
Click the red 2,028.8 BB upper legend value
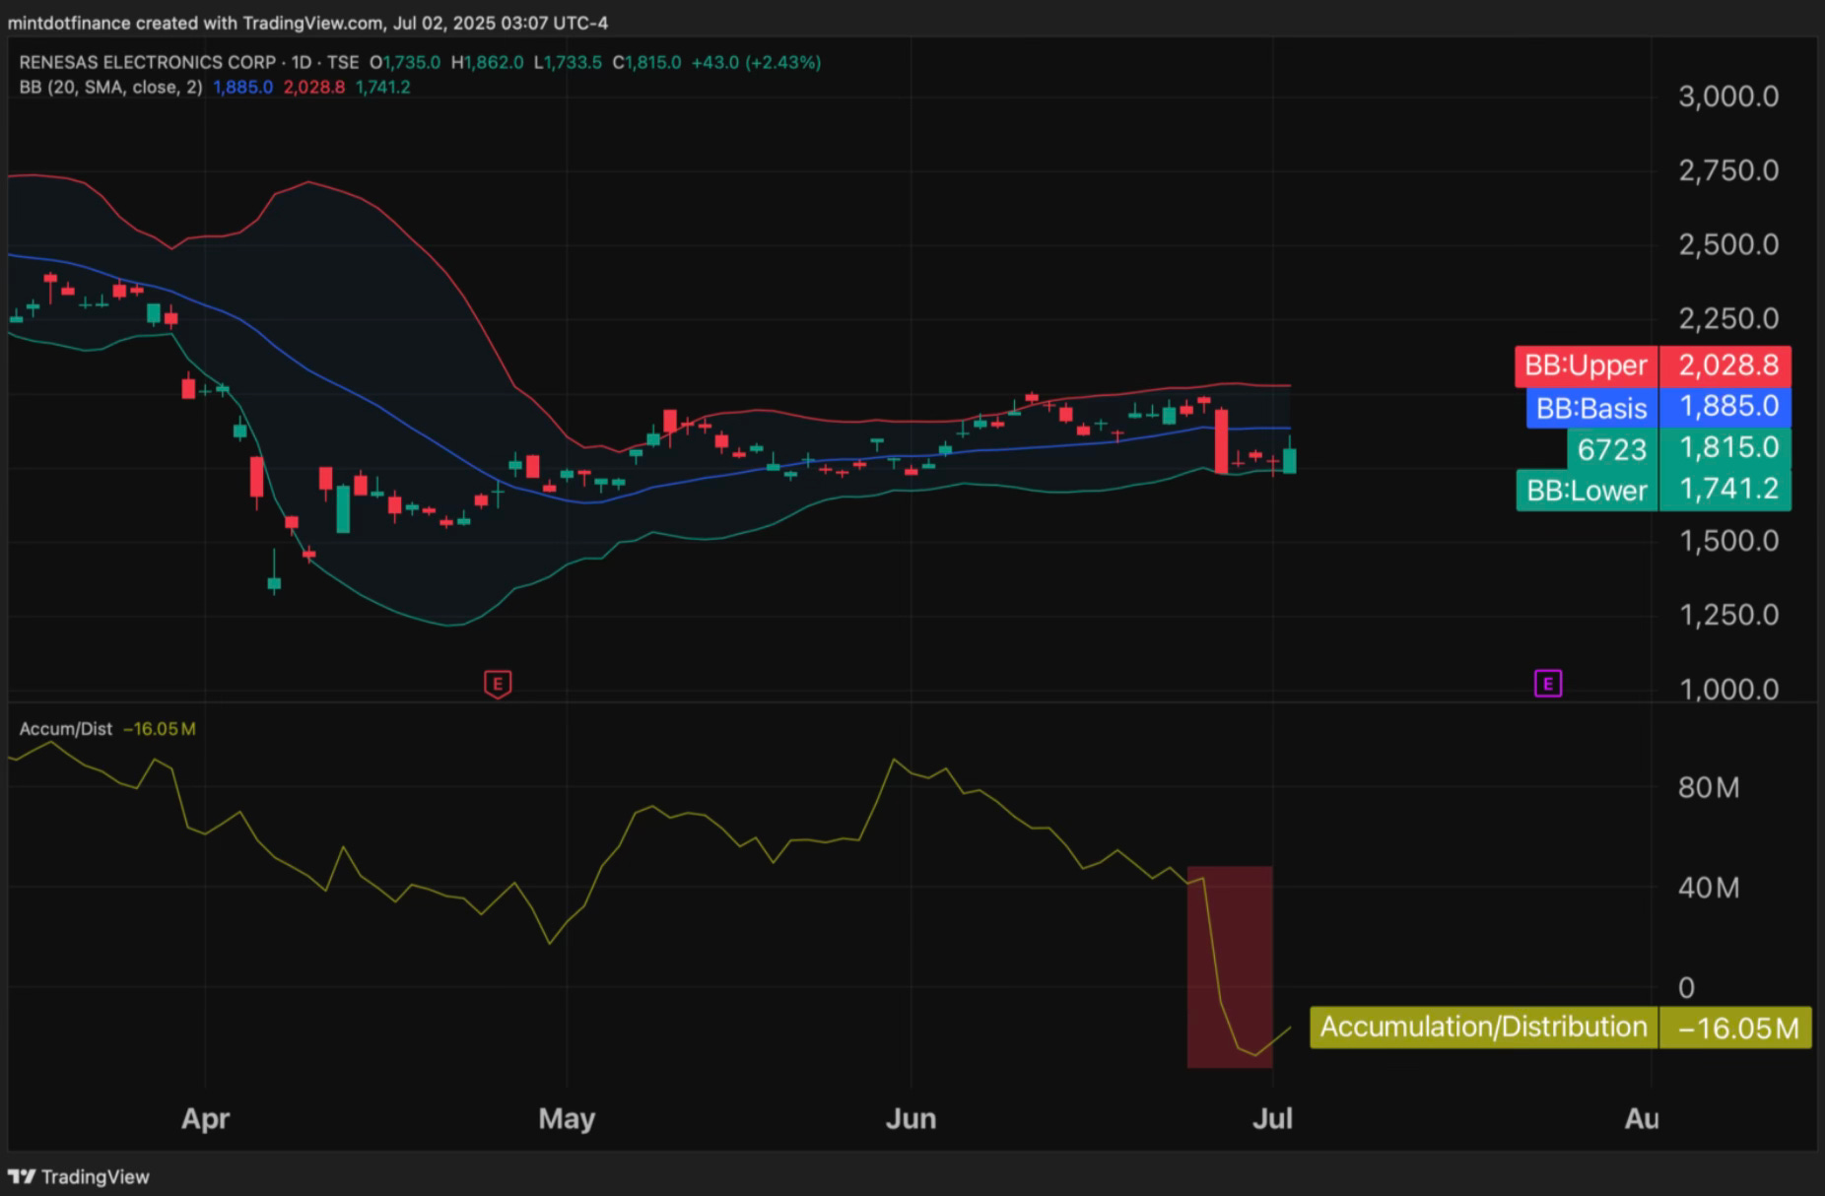pos(314,87)
